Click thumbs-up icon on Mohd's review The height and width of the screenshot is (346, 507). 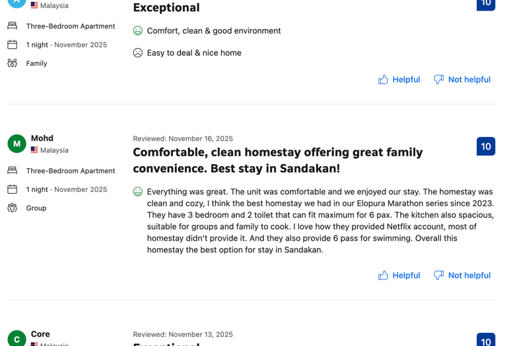click(x=383, y=275)
